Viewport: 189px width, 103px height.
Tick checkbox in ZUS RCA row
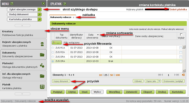[x=181, y=48]
